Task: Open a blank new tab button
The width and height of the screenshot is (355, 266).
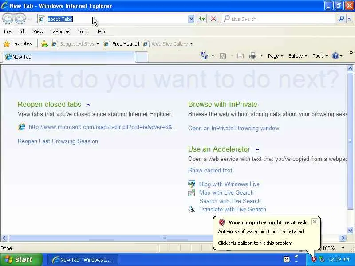Action: click(142, 57)
